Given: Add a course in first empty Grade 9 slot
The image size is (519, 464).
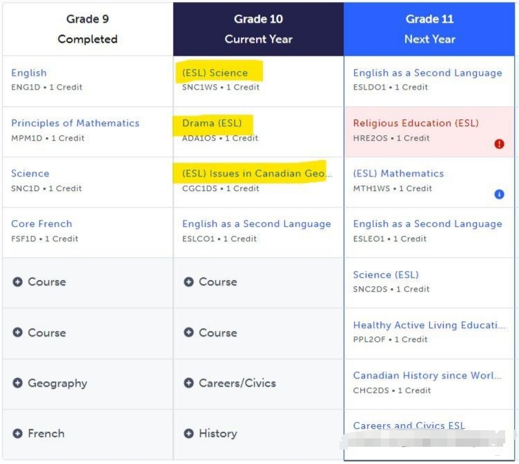Looking at the screenshot, I should pos(88,283).
